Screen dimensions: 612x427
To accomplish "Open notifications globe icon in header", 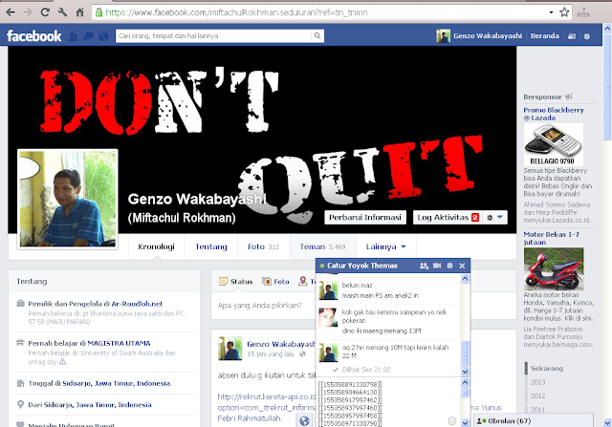I will point(103,36).
